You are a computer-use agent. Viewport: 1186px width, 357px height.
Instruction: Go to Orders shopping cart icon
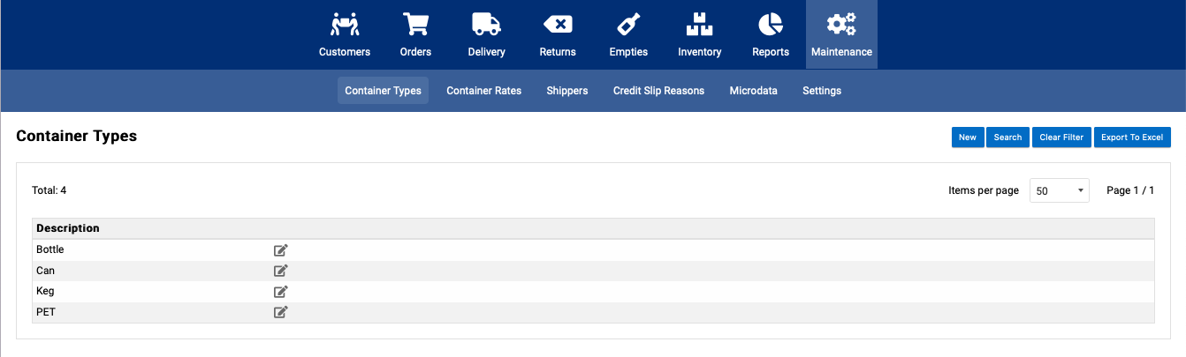415,24
